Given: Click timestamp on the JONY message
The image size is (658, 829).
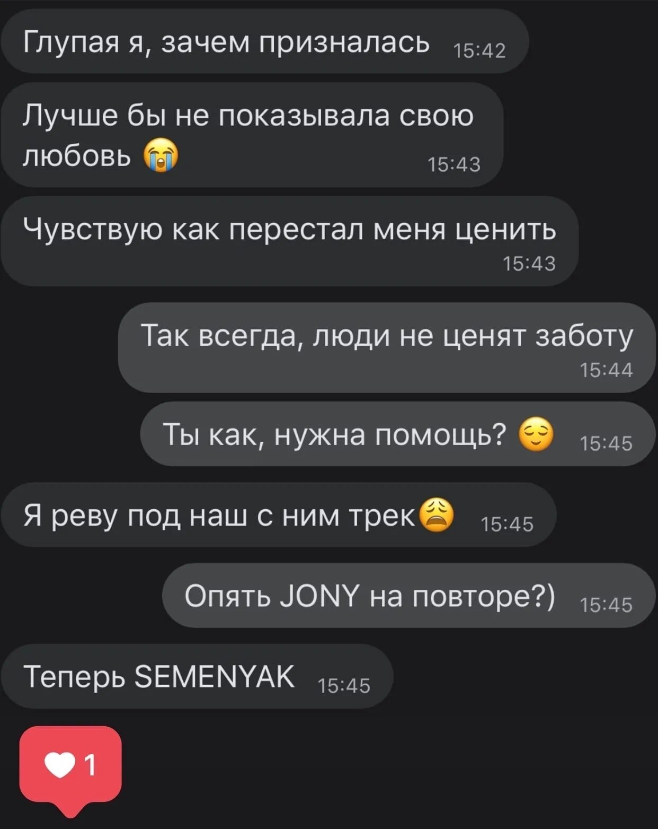Looking at the screenshot, I should (606, 605).
